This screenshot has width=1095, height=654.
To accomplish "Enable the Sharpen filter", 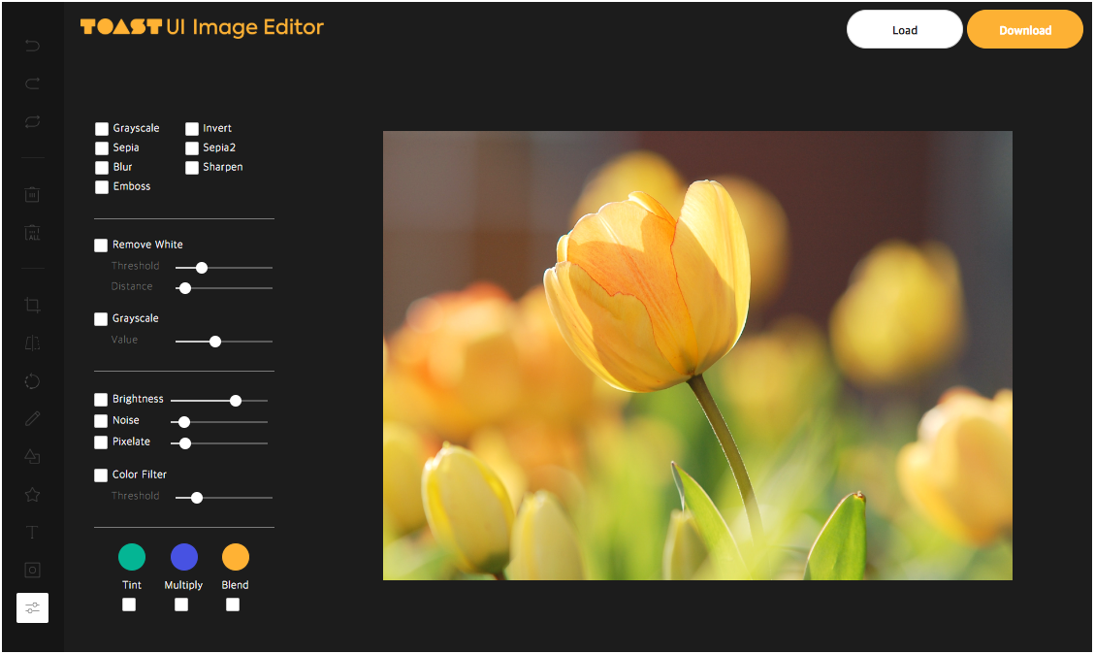I will coord(192,167).
